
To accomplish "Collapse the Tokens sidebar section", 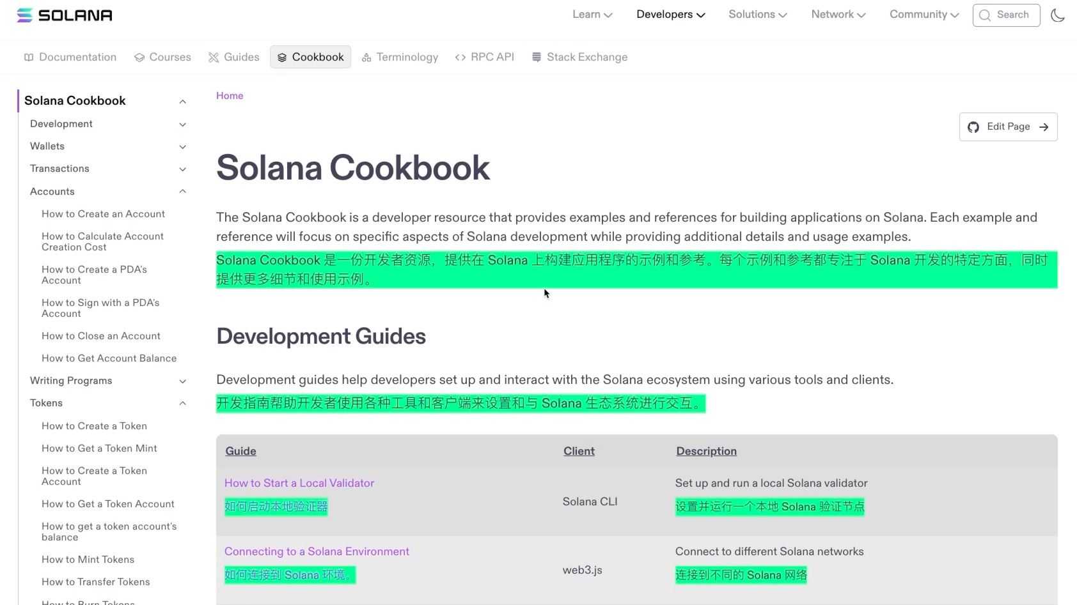I will [183, 403].
